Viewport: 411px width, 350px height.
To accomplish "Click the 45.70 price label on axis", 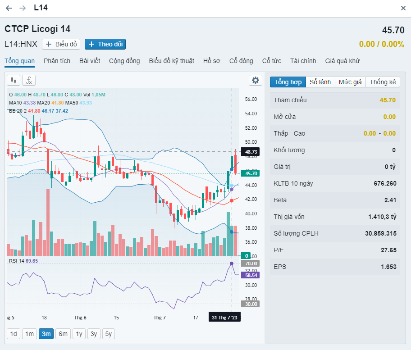I will [x=251, y=173].
